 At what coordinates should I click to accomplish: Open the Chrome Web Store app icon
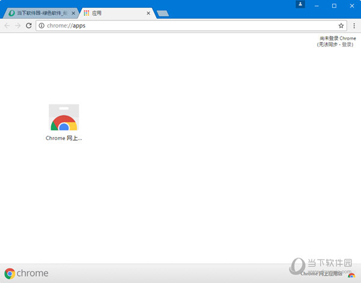[x=64, y=118]
